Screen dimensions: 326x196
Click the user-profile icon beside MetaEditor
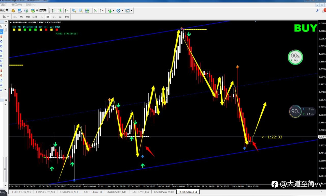click(x=20, y=11)
